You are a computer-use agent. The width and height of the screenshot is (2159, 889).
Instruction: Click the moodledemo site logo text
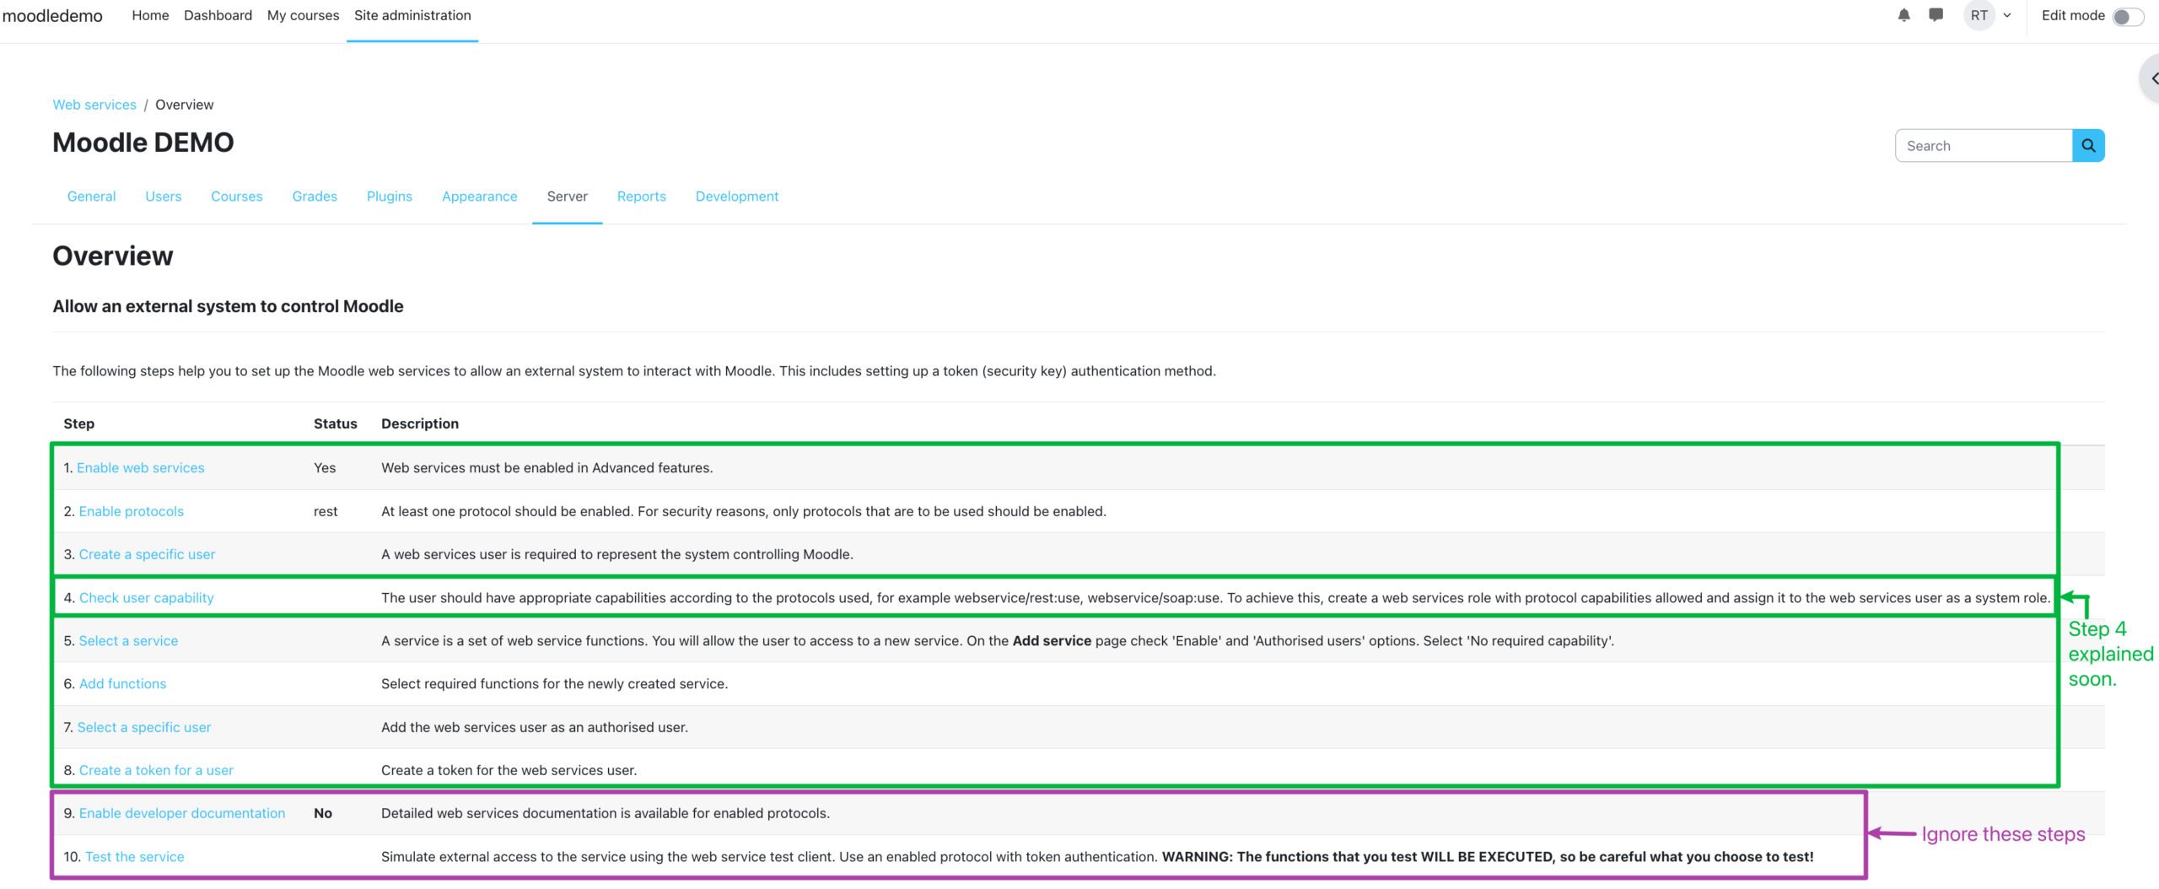click(52, 16)
